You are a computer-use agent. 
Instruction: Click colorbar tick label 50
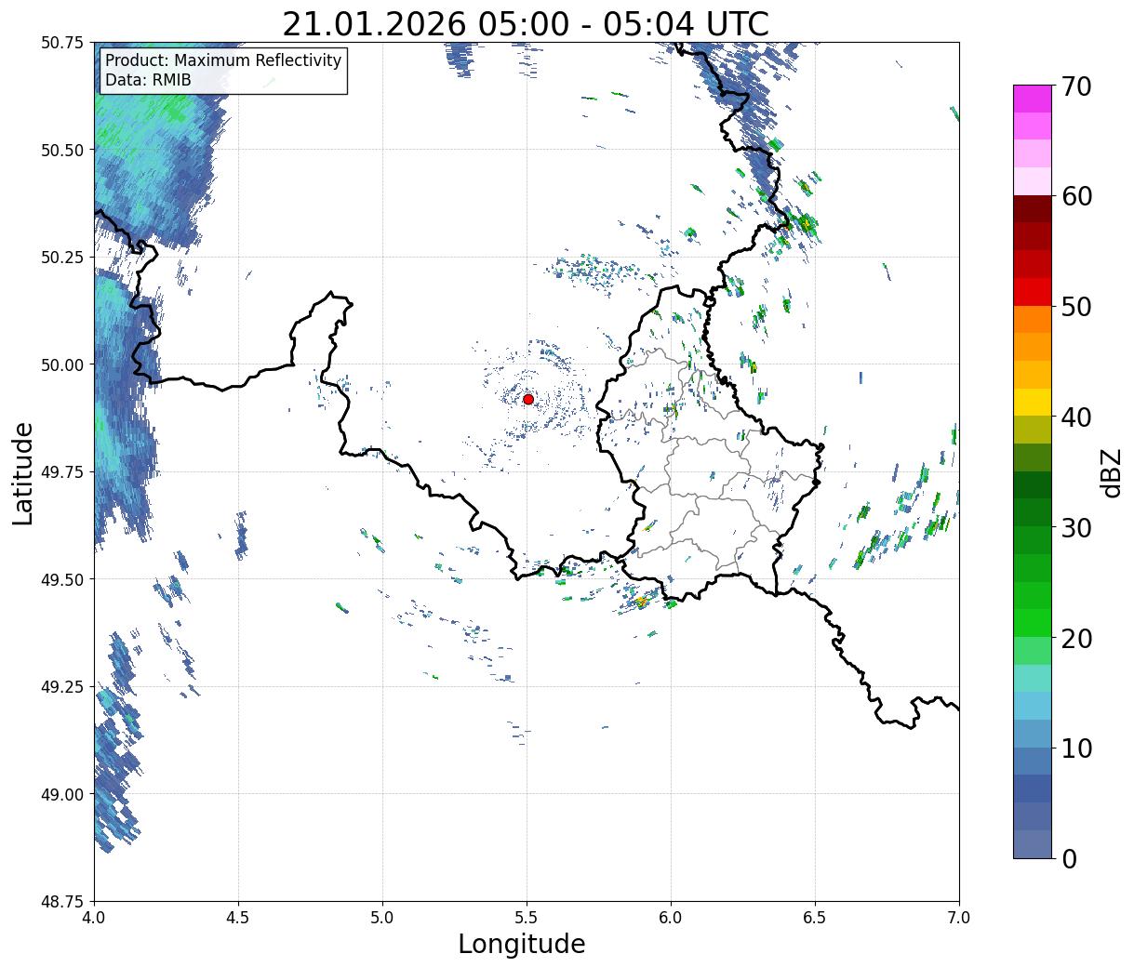pos(1075,307)
